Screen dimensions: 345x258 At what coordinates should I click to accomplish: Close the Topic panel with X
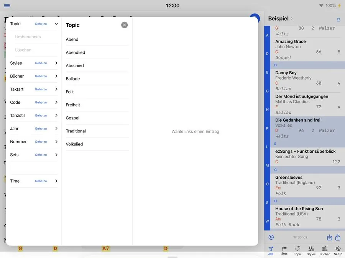[x=124, y=25]
